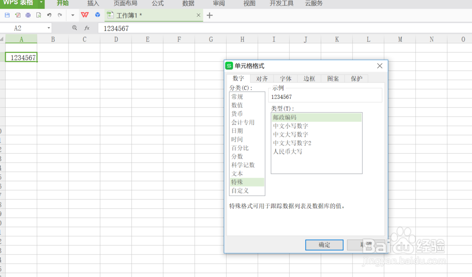This screenshot has width=472, height=277.
Task: Choose 邮政编码 in the type list
Action: click(316, 117)
